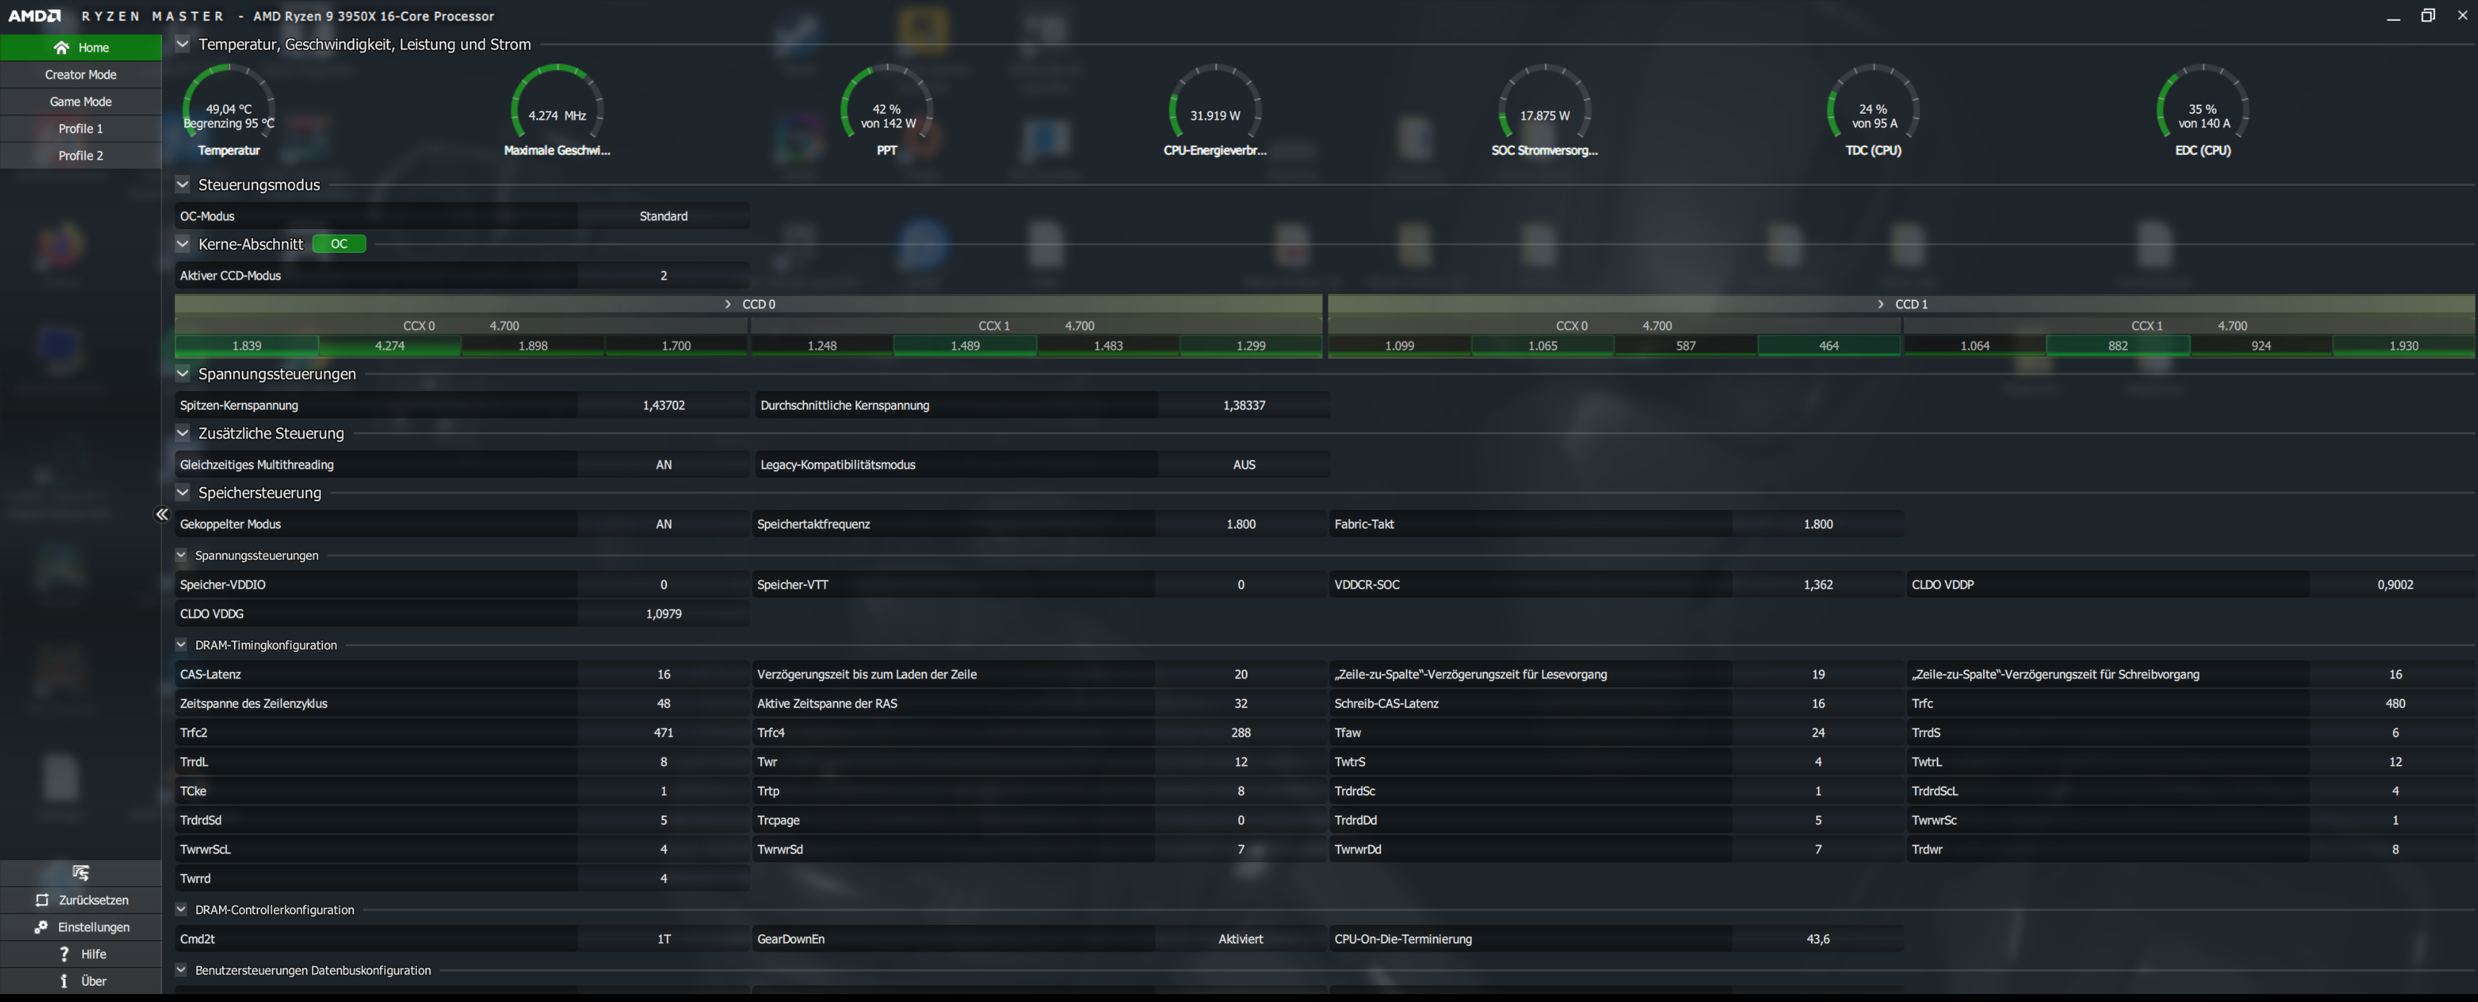Expand the CCD 0 header chevron

coord(728,304)
